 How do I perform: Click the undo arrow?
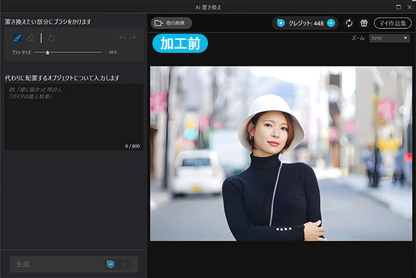(122, 38)
